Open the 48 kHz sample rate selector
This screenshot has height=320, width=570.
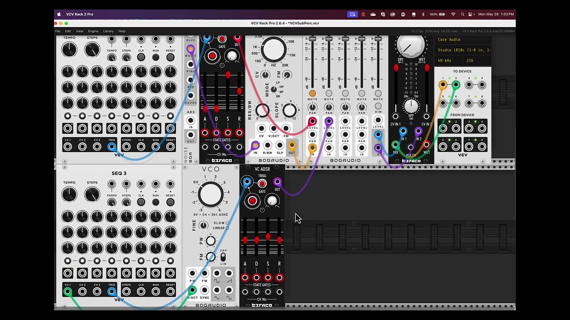pos(448,60)
